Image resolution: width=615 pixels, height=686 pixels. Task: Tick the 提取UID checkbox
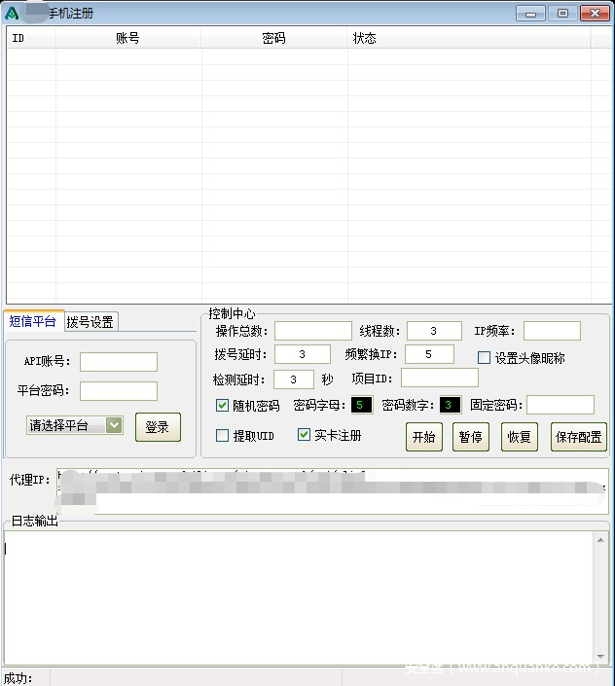tap(223, 436)
